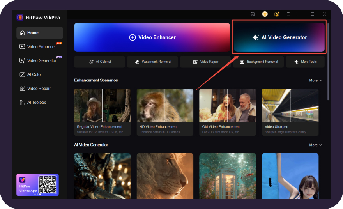Click the Video Generator sidebar icon
This screenshot has height=209, width=343.
pos(22,60)
